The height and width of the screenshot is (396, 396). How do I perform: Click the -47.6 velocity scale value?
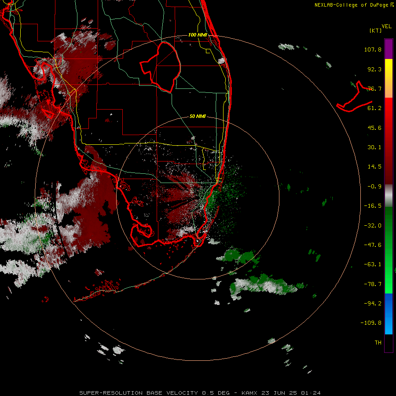tap(373, 245)
